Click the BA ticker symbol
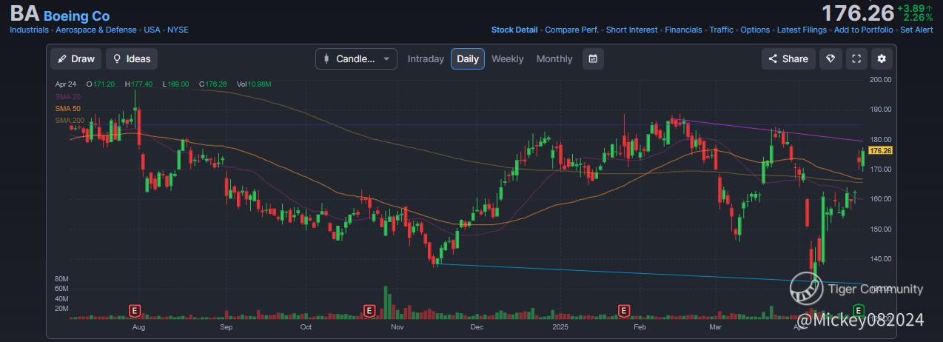Image resolution: width=943 pixels, height=342 pixels. [x=24, y=15]
